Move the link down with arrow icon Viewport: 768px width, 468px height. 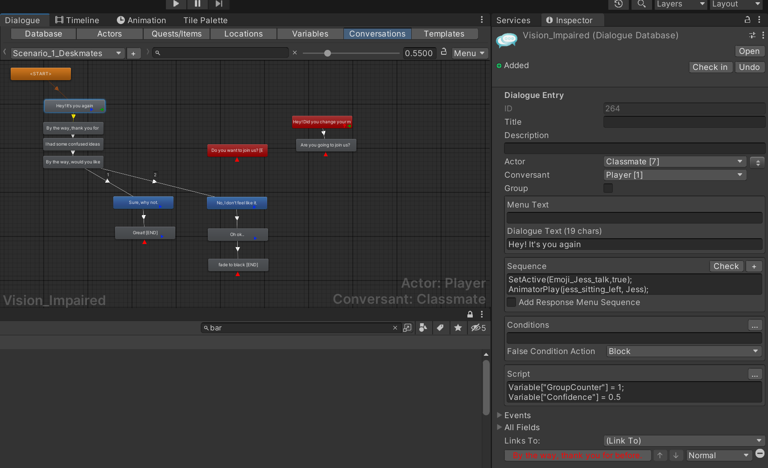click(x=676, y=455)
